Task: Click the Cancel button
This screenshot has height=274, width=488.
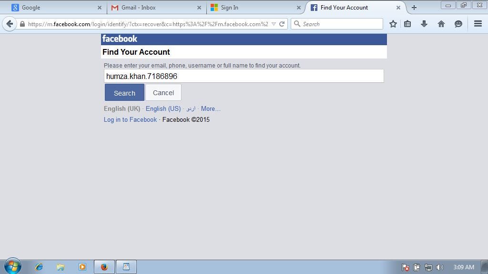Action: pyautogui.click(x=163, y=93)
